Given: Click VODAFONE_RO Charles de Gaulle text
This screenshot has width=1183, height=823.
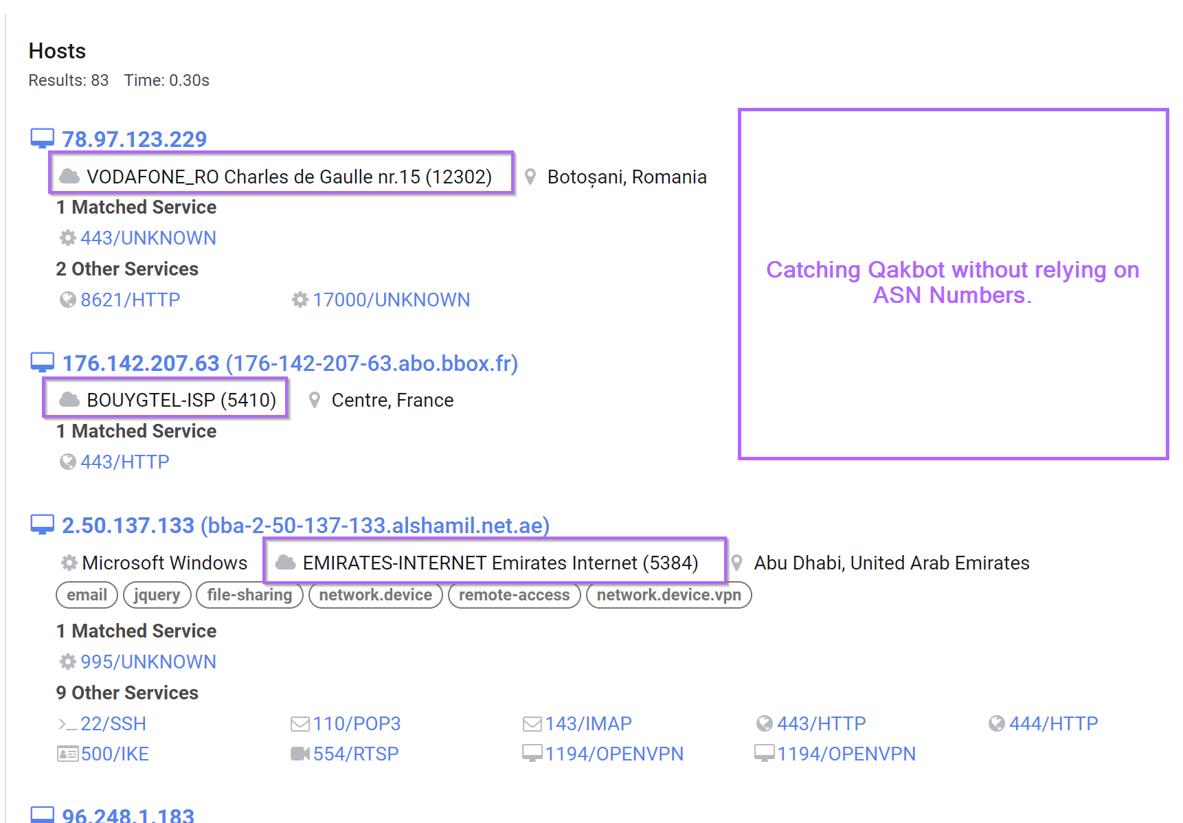Looking at the screenshot, I should point(289,177).
